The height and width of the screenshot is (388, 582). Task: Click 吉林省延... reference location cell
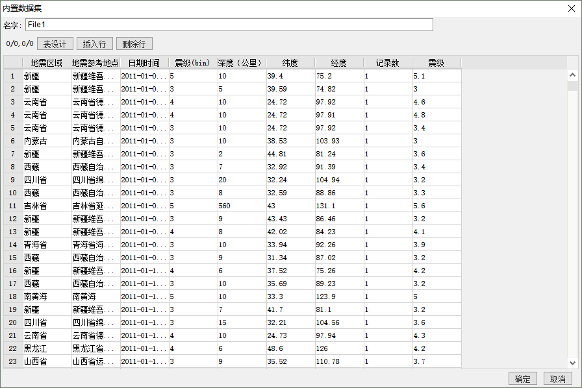pyautogui.click(x=95, y=206)
